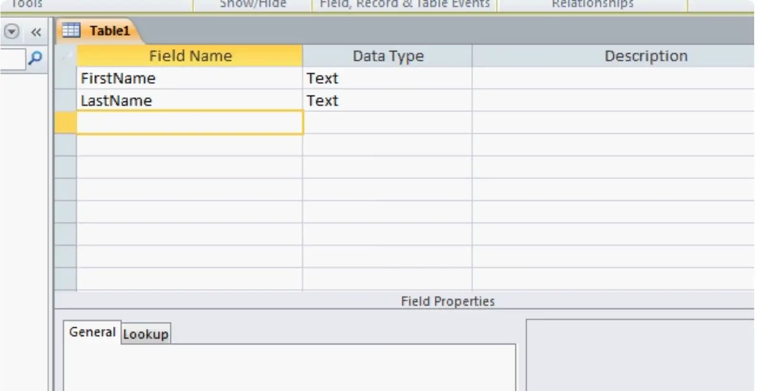This screenshot has height=391, width=758.
Task: Select the LastName field name cell
Action: [190, 101]
